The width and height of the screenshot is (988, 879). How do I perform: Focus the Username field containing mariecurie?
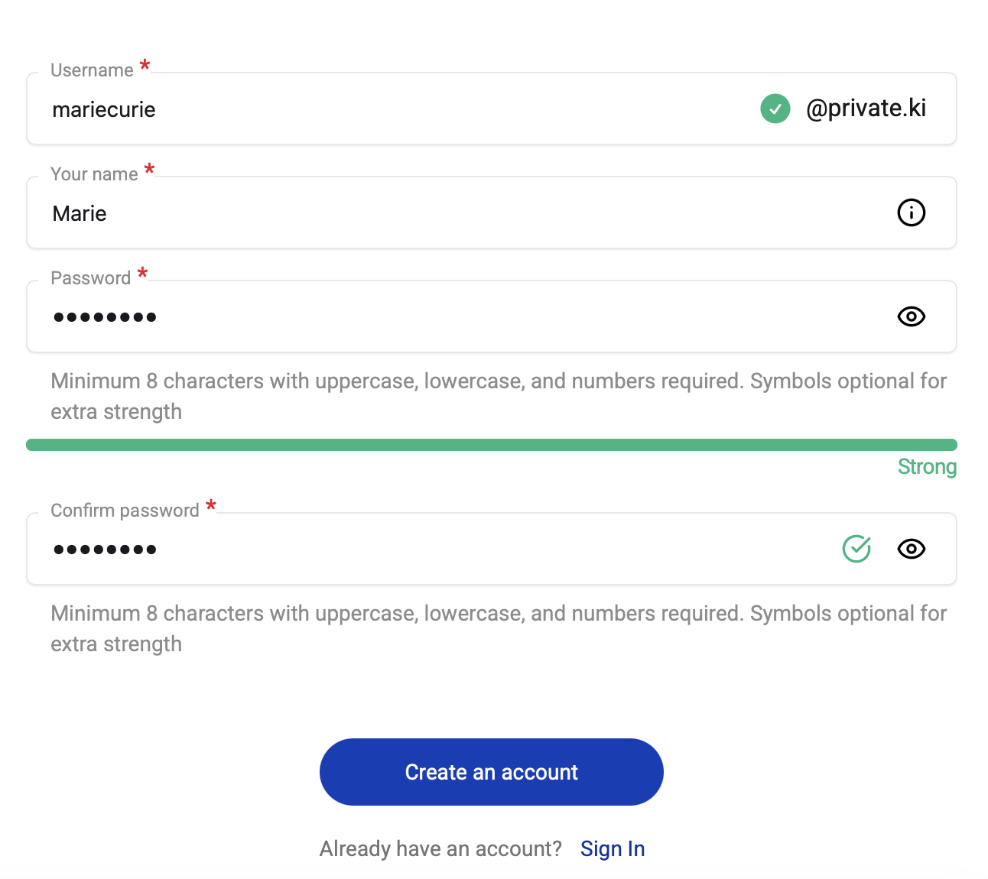[x=382, y=109]
